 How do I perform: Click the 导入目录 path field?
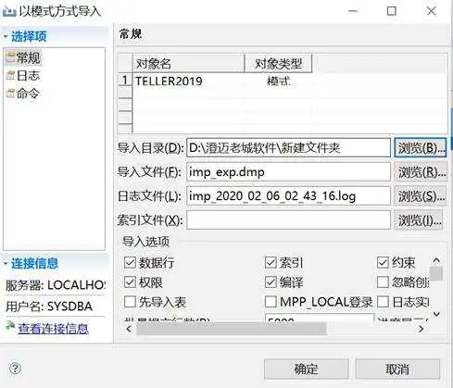[288, 148]
